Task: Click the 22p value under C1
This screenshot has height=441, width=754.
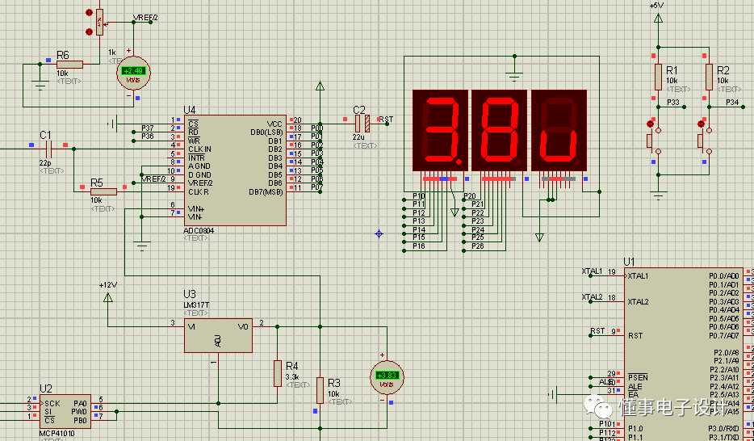Action: [45, 163]
